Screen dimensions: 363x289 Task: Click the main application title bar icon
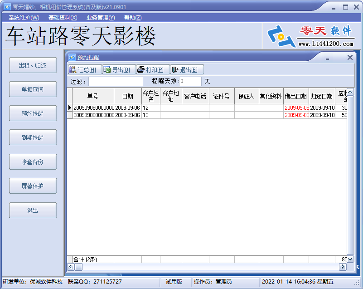click(x=7, y=7)
